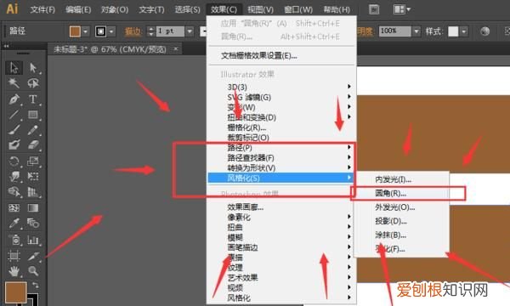
Task: Open the 样式 style dropdown arrow
Action: (x=464, y=31)
